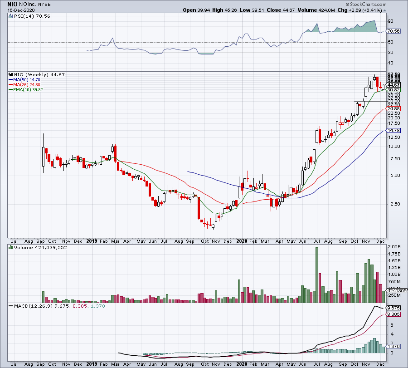
Task: Click the 'Open 39.94' value
Action: coord(196,10)
